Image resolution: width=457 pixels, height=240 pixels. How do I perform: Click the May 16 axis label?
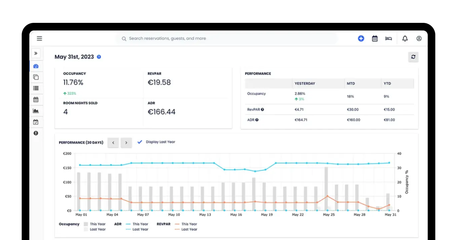pyautogui.click(x=236, y=214)
